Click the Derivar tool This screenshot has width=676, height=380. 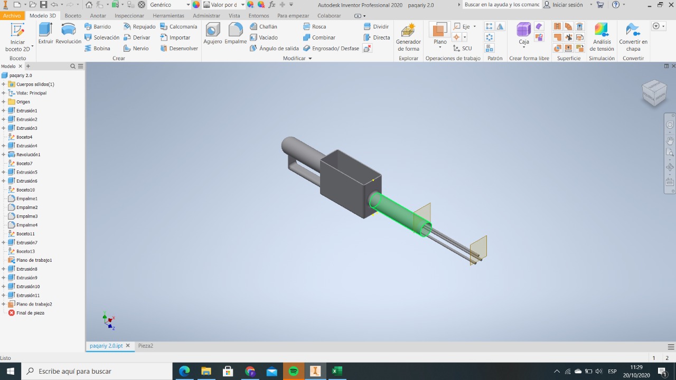[x=137, y=37]
